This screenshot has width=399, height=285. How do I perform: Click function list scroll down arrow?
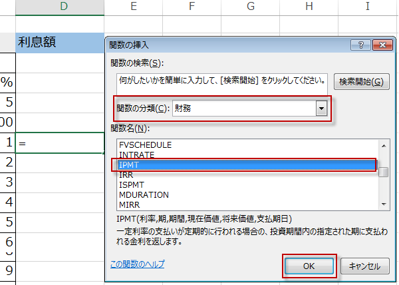(x=384, y=204)
